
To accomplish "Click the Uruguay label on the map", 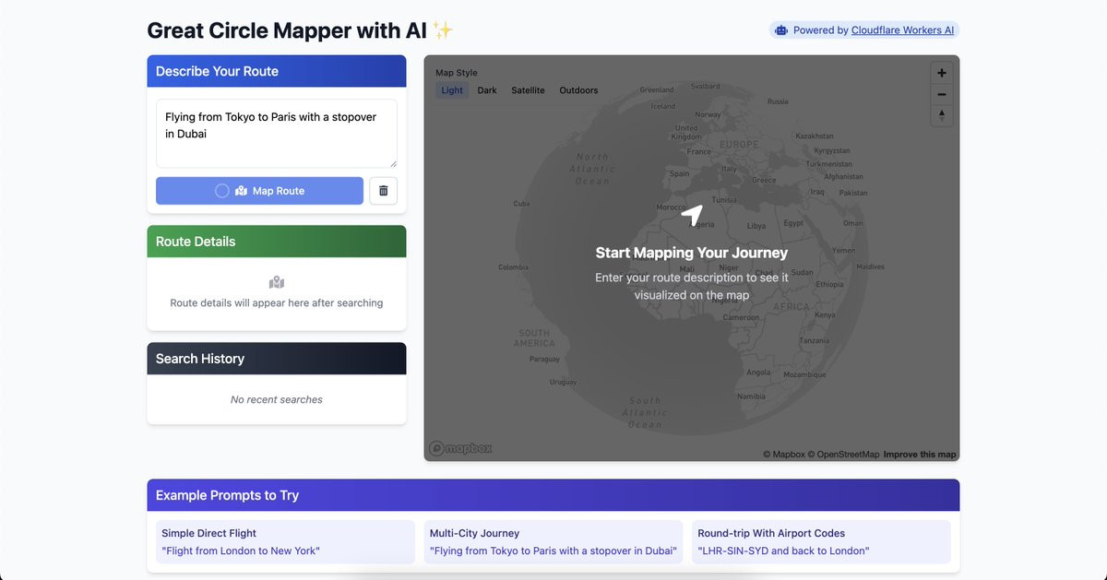I will click(563, 382).
